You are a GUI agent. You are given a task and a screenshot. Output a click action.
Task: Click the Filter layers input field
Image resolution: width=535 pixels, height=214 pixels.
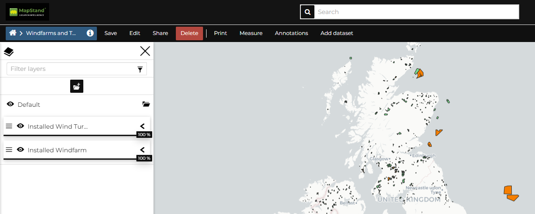coord(70,69)
